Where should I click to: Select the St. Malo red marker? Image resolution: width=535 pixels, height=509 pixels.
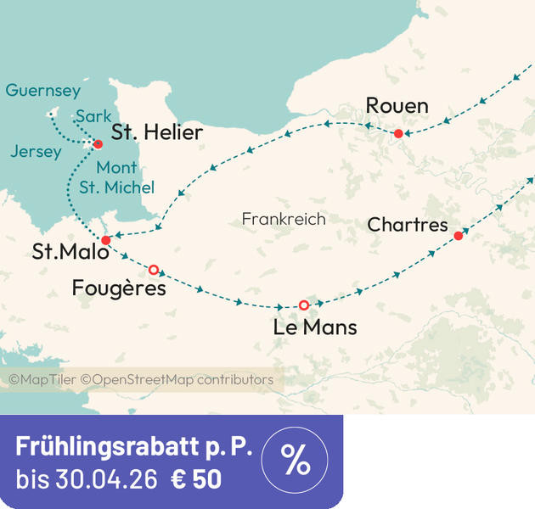(106, 240)
